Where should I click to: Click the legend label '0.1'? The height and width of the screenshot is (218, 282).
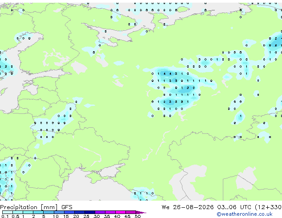(x=5, y=216)
